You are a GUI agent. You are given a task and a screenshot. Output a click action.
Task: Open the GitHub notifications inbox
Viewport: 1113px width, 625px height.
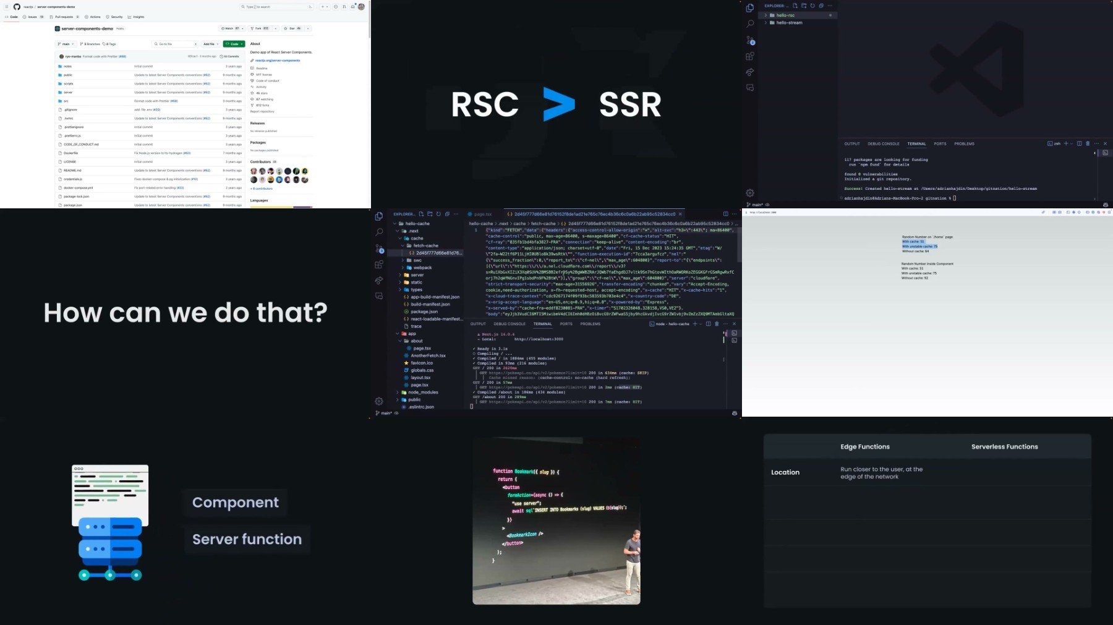pyautogui.click(x=352, y=7)
